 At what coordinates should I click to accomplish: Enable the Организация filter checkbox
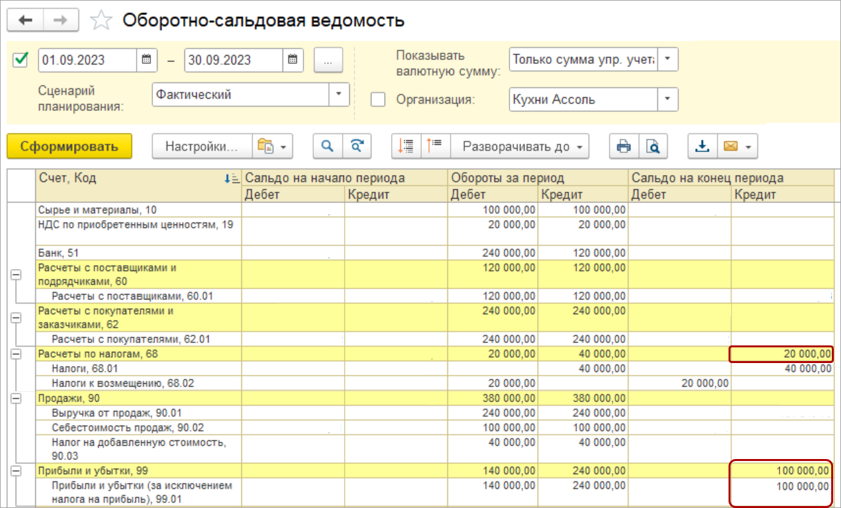[378, 100]
